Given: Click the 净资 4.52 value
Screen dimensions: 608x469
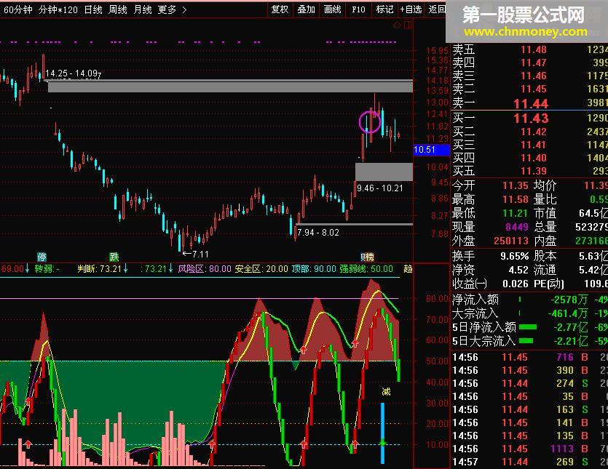Looking at the screenshot, I should click(x=518, y=270).
